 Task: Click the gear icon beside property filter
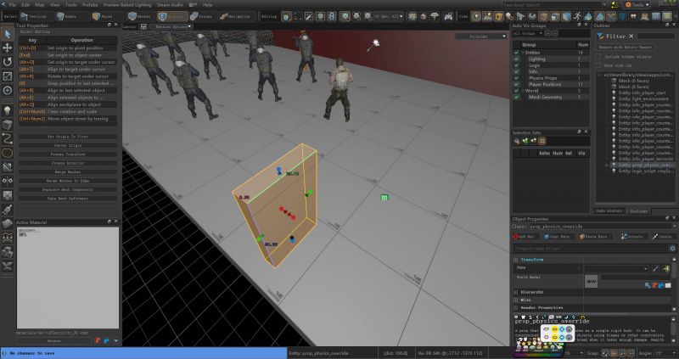click(x=672, y=249)
